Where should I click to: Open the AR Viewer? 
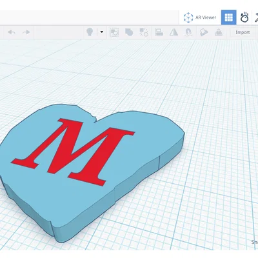click(200, 17)
